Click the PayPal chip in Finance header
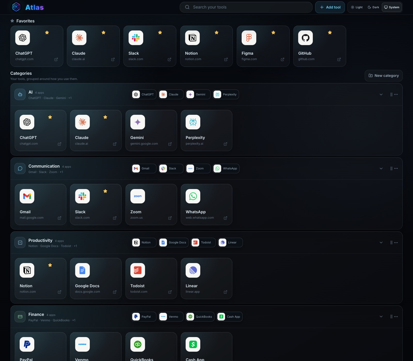Screen dimensions: 413x361 [144, 317]
